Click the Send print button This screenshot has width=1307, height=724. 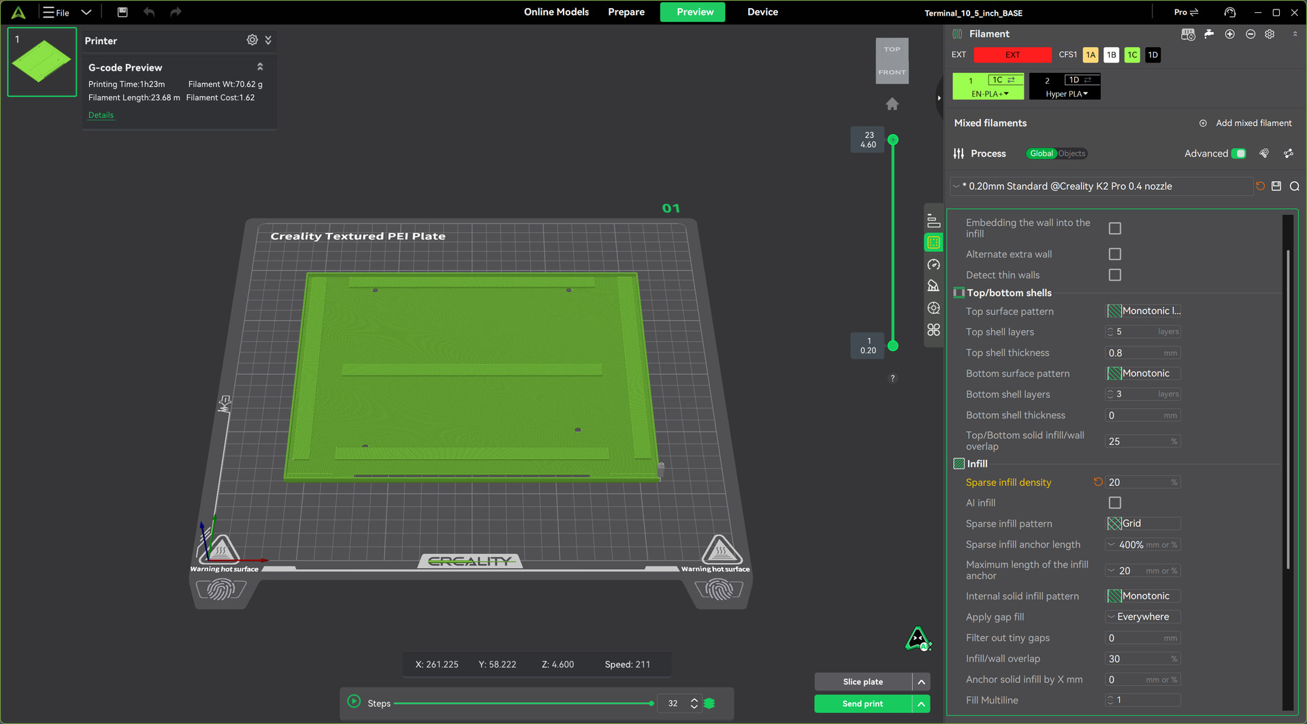[x=863, y=704]
